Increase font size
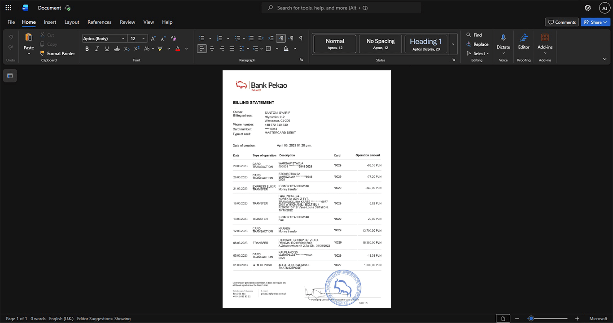Viewport: 613px width, 323px height. coord(153,39)
